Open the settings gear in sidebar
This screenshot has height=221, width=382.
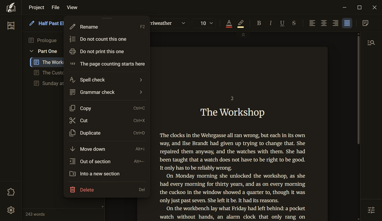pyautogui.click(x=11, y=210)
